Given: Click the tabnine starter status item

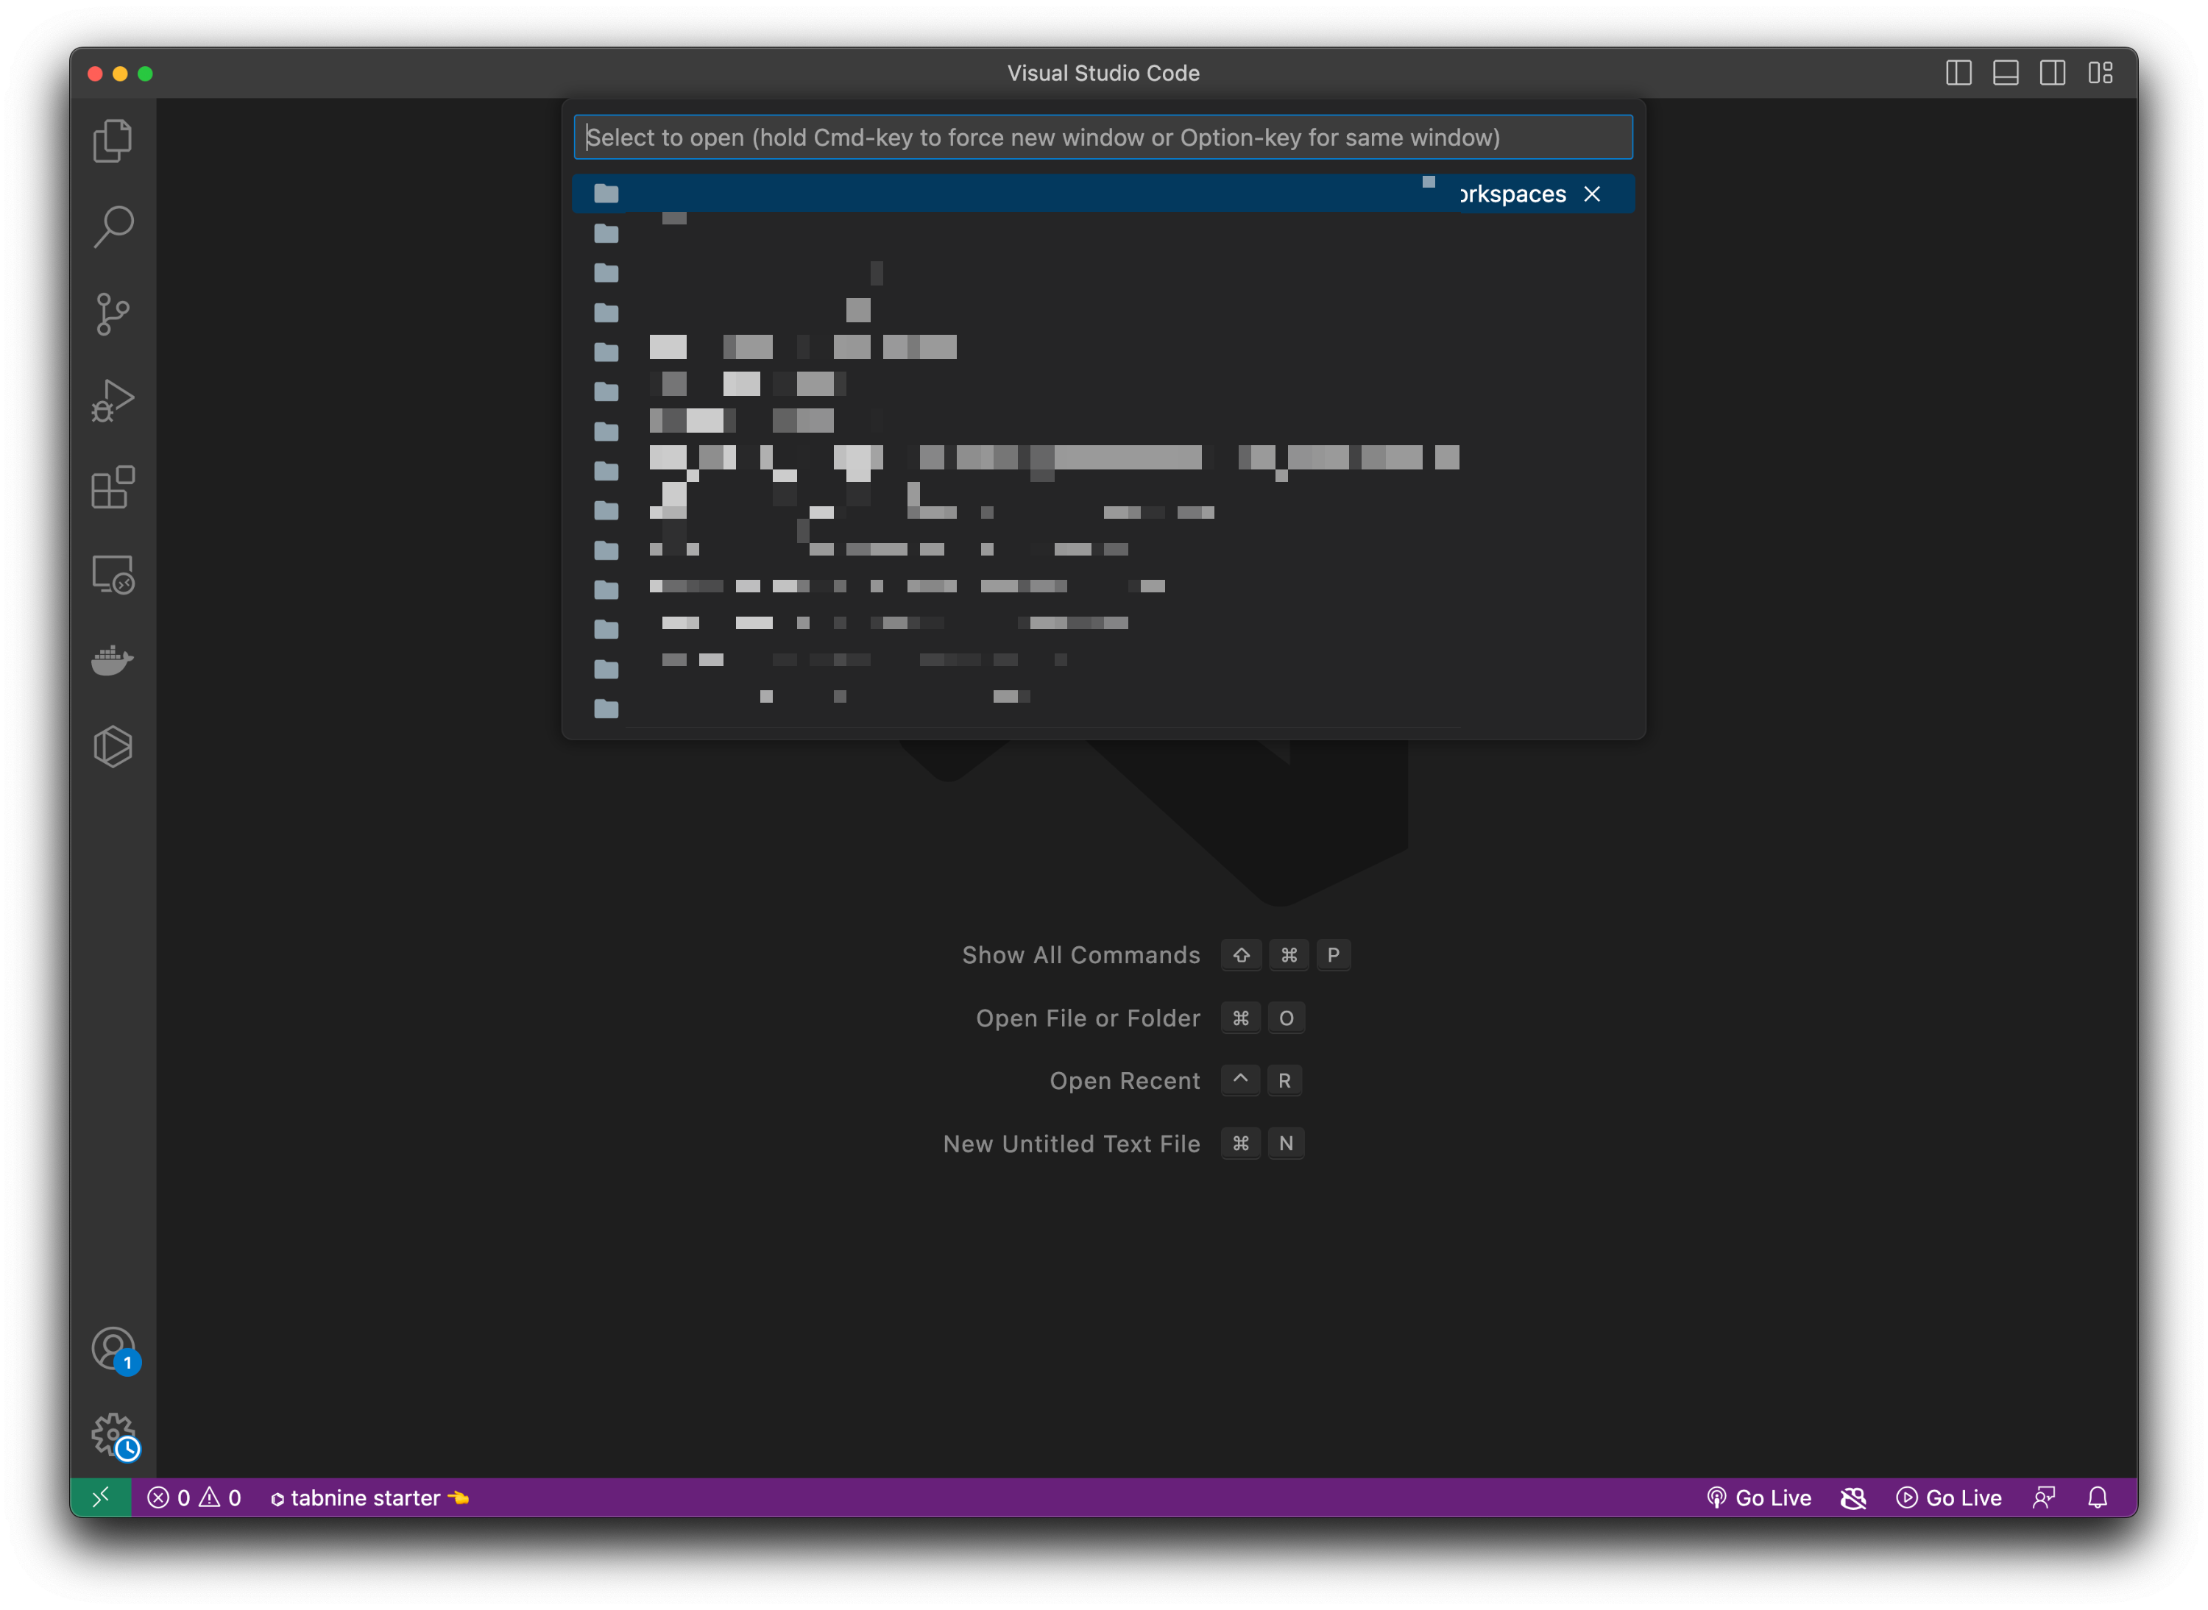Looking at the screenshot, I should (x=369, y=1497).
